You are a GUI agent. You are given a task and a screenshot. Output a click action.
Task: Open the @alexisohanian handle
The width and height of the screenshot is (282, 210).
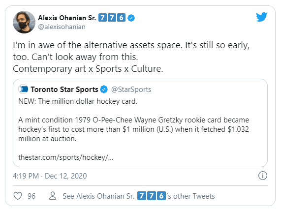(62, 27)
